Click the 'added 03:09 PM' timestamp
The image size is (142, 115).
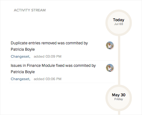[48, 56]
